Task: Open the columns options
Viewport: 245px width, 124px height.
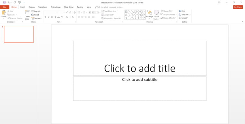Action: coord(94,17)
